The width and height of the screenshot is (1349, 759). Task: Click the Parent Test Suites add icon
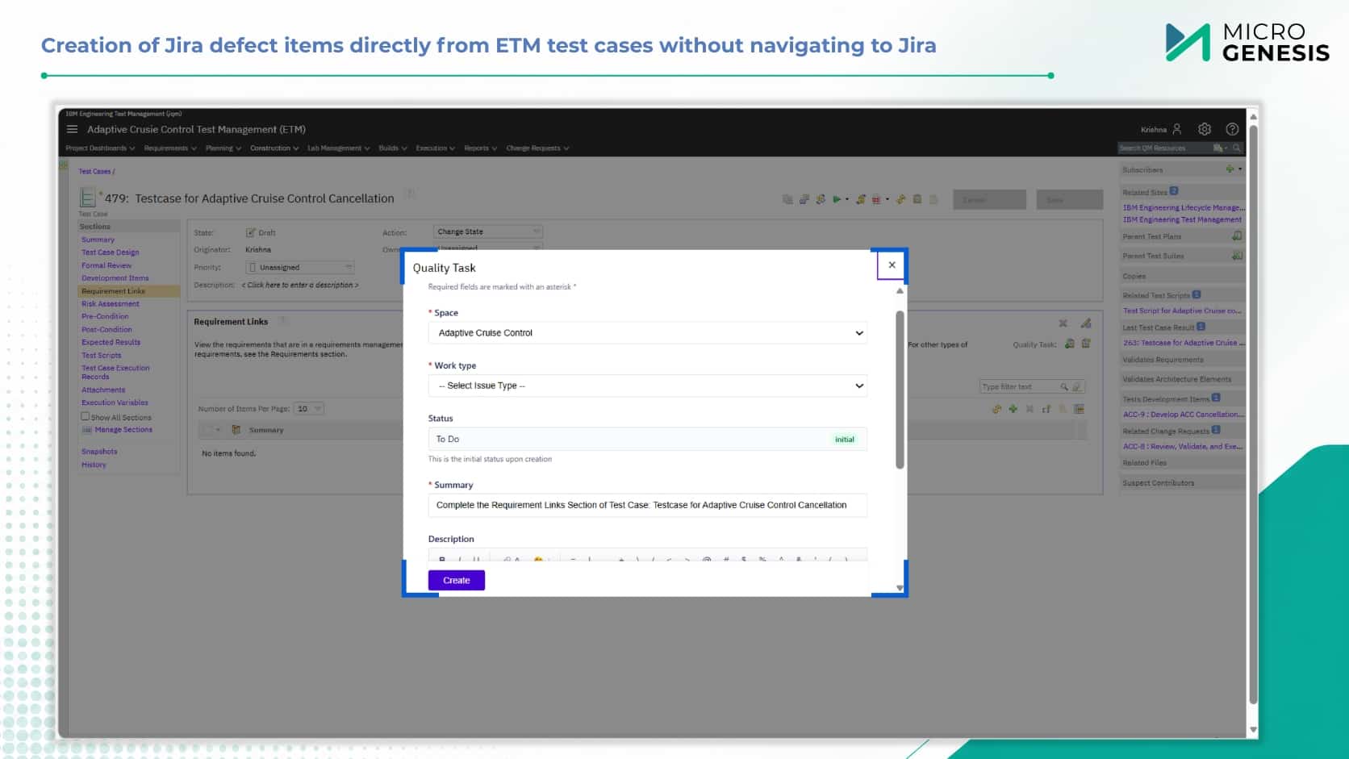pos(1237,256)
